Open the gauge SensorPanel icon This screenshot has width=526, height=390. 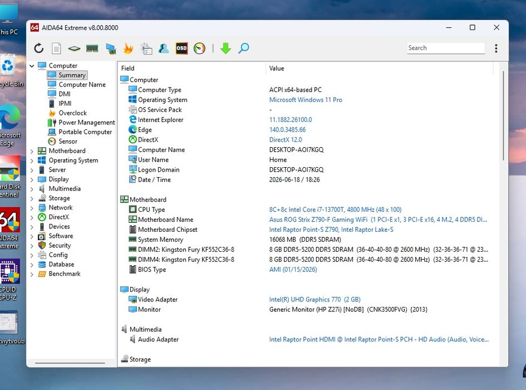coord(199,48)
